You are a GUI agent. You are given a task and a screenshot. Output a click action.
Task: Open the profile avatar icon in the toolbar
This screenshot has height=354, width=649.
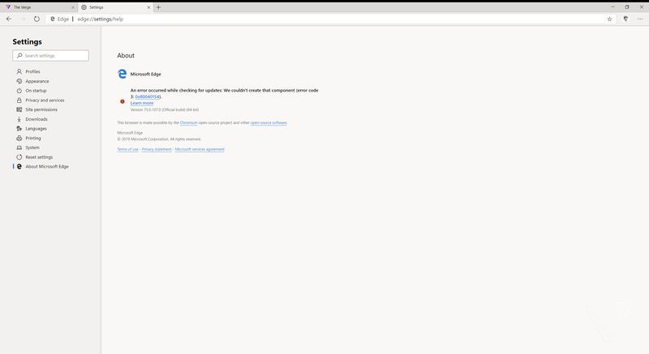point(625,19)
